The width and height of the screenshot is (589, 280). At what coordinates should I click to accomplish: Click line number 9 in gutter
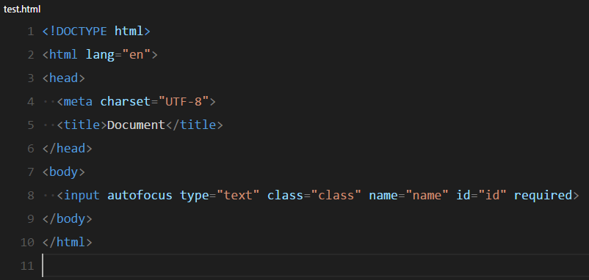(31, 219)
